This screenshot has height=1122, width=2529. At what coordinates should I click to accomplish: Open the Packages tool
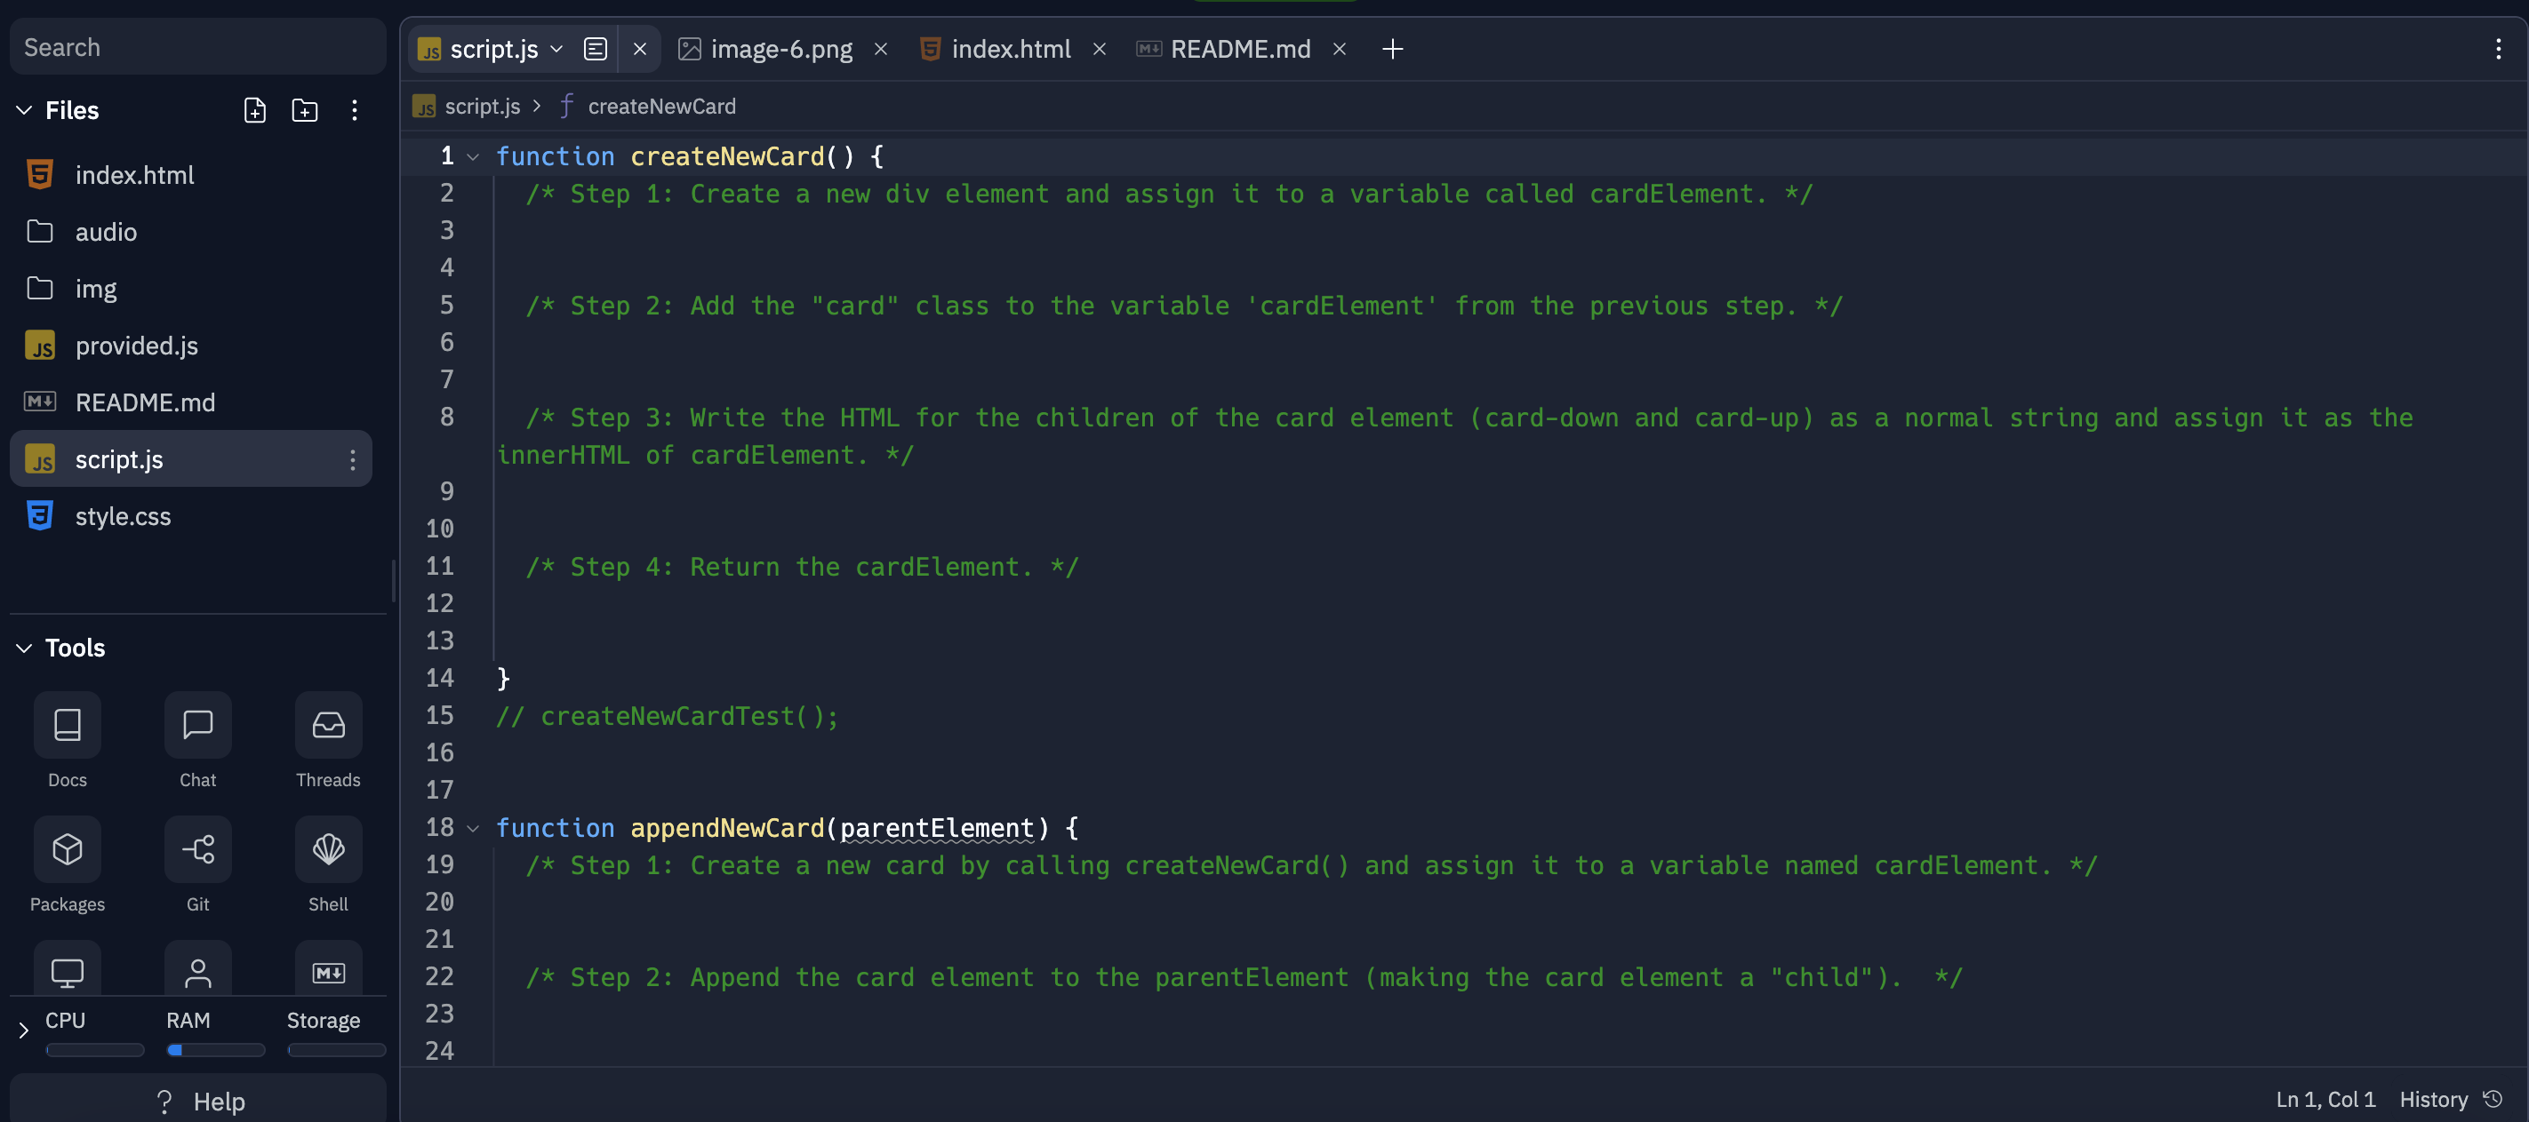click(x=67, y=849)
